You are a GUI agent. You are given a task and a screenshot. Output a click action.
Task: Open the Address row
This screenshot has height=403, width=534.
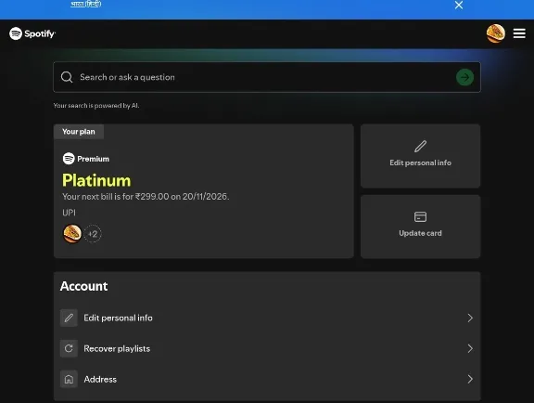(x=267, y=379)
